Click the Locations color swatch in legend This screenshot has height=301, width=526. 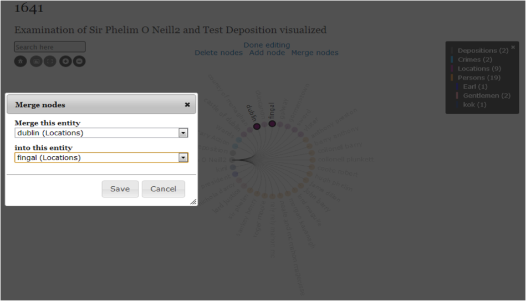pos(452,69)
